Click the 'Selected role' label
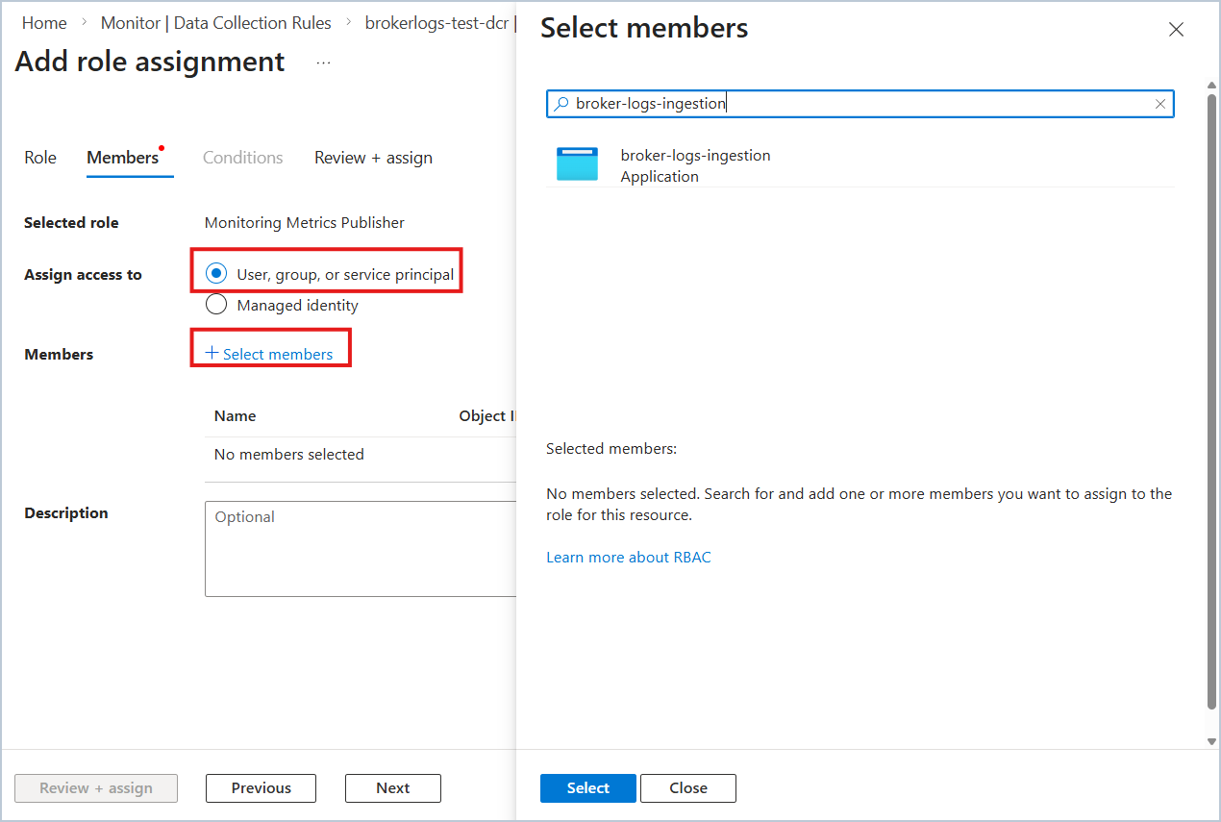This screenshot has height=822, width=1221. point(71,223)
